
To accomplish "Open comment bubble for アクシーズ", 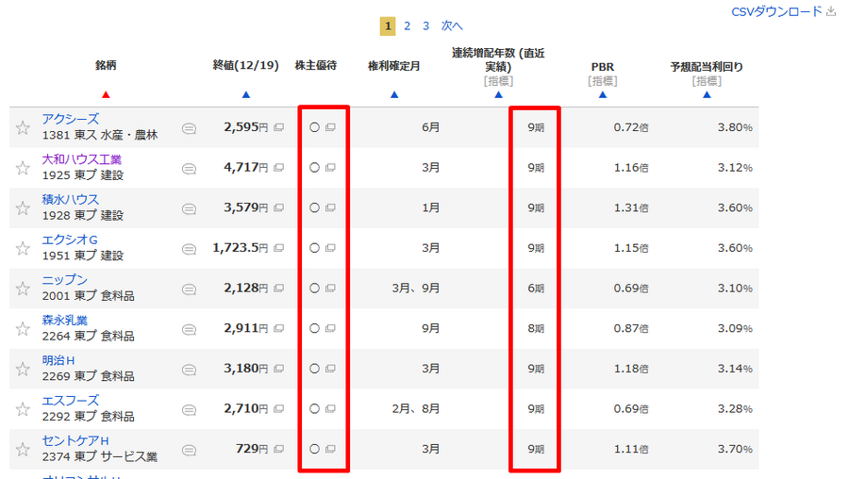I will 189,128.
